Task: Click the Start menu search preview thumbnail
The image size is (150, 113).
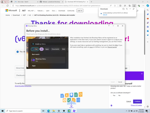Action: coord(47,53)
